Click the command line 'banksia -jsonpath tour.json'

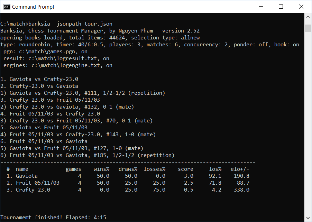(x=71, y=24)
